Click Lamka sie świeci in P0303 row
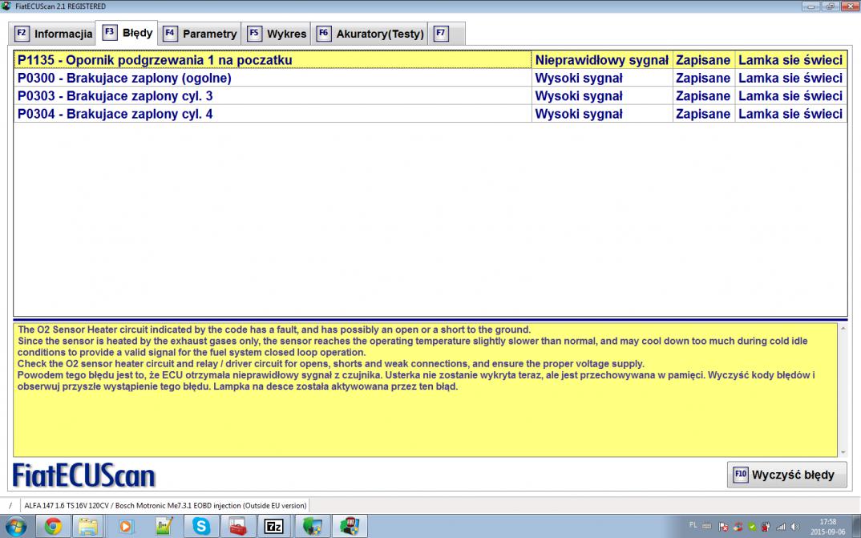This screenshot has height=538, width=861. [x=790, y=96]
